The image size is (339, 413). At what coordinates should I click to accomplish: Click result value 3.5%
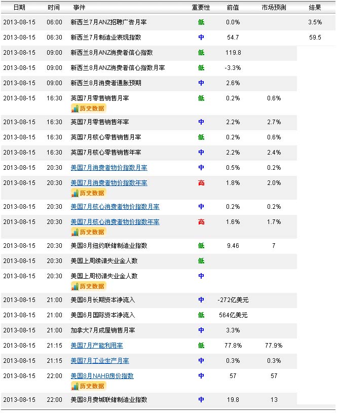tap(315, 22)
